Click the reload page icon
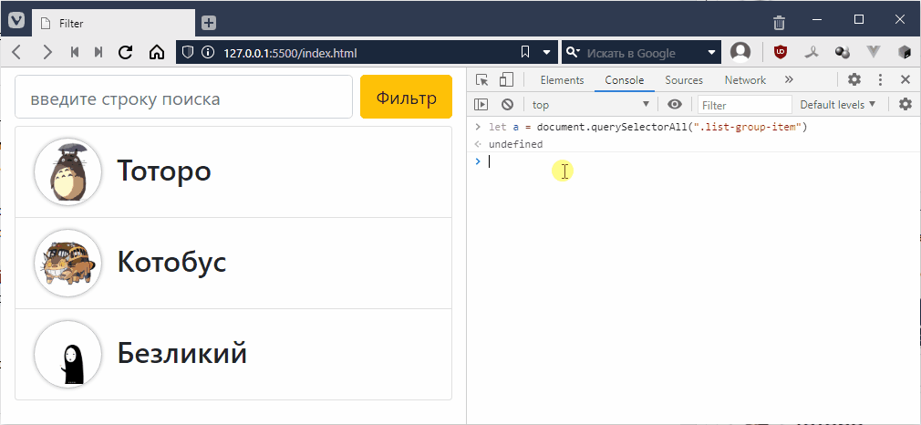921x425 pixels. [x=126, y=52]
